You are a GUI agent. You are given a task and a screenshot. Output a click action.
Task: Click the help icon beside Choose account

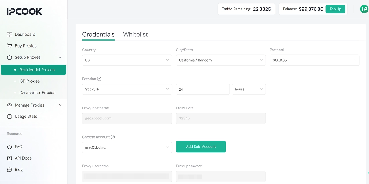point(113,137)
